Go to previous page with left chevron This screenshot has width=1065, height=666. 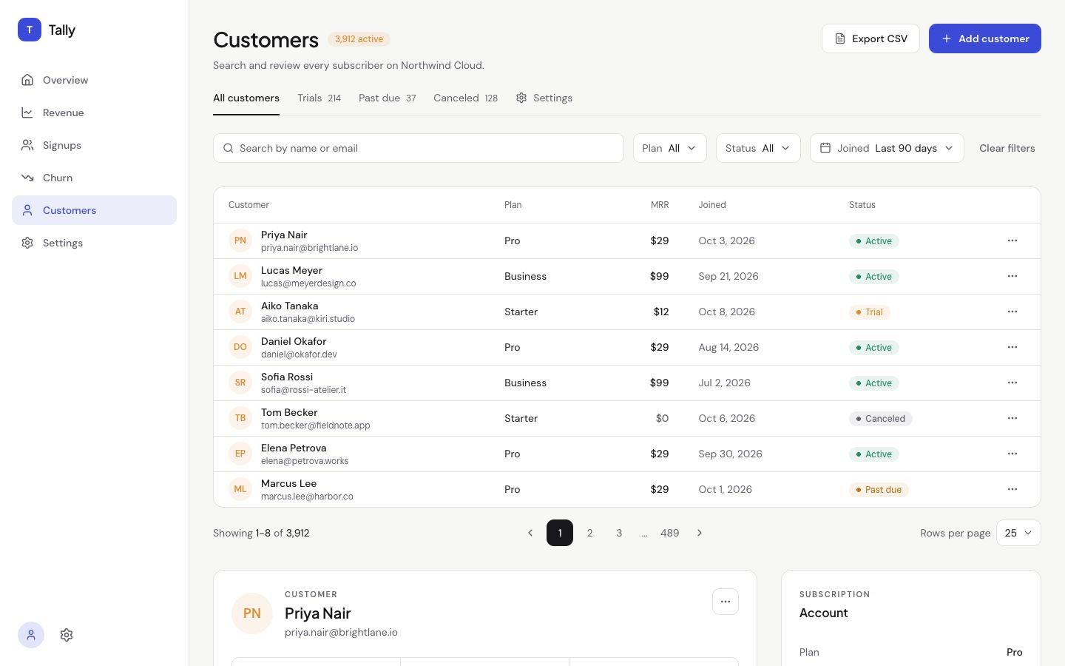click(x=530, y=533)
